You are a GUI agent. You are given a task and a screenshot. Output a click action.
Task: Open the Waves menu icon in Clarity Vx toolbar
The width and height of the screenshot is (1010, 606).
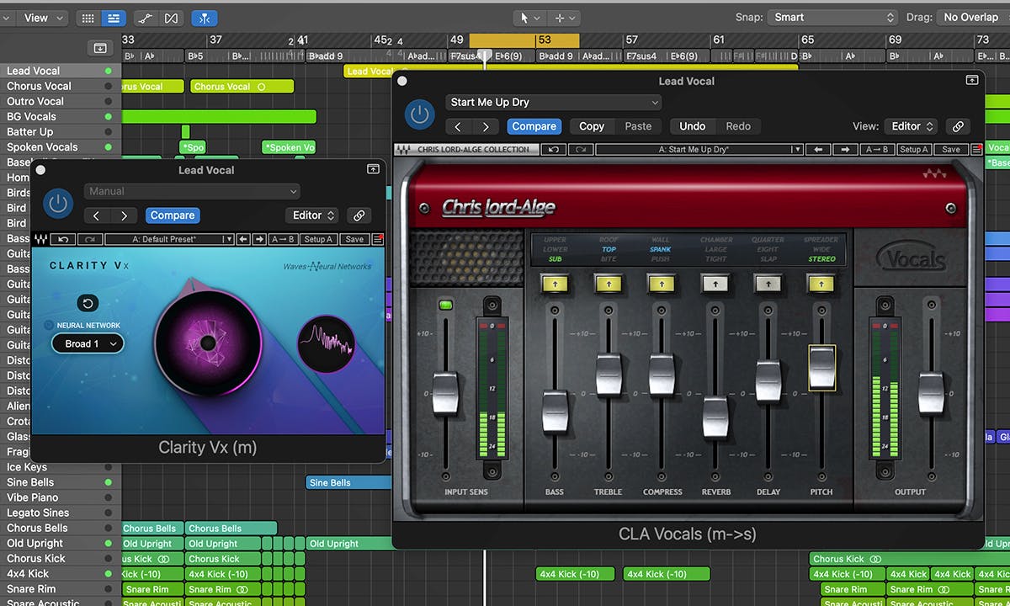378,239
